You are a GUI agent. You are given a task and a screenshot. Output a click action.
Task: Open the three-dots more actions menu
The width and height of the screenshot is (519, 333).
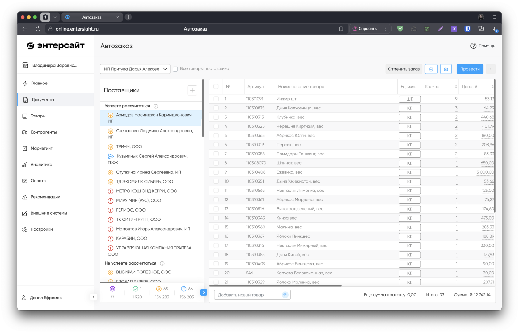(491, 69)
